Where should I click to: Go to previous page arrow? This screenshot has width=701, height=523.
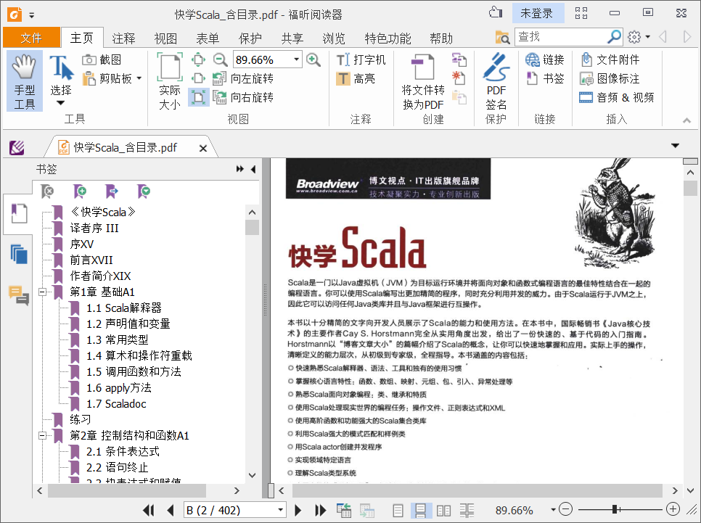point(170,510)
